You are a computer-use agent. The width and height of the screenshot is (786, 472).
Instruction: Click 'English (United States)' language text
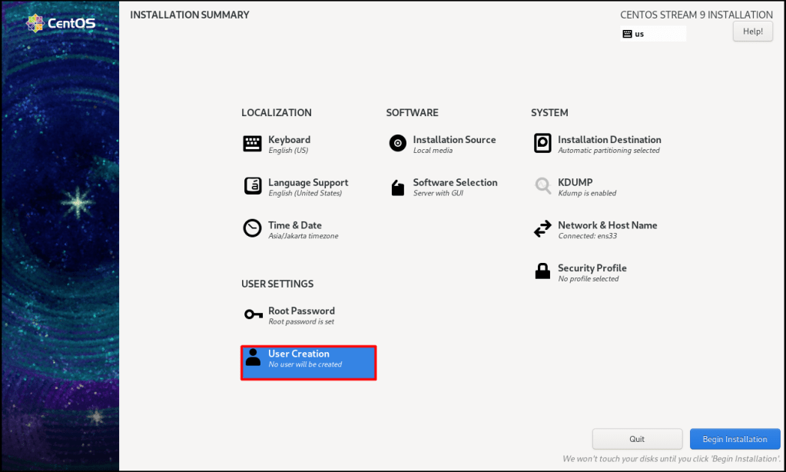(305, 193)
